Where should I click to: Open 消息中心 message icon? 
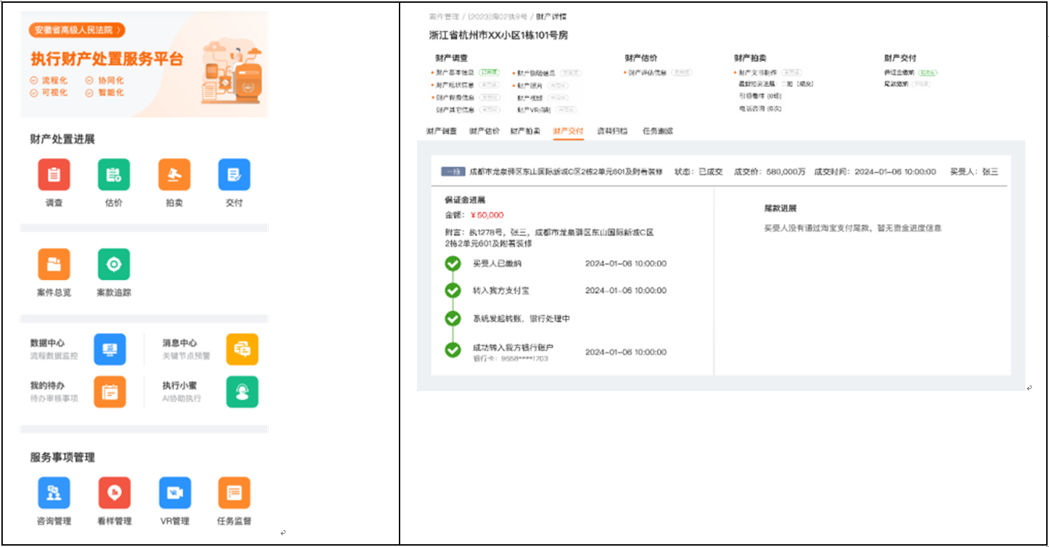pyautogui.click(x=242, y=349)
